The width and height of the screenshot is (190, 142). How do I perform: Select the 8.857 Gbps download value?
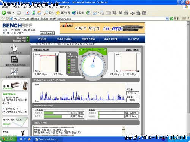point(41,75)
